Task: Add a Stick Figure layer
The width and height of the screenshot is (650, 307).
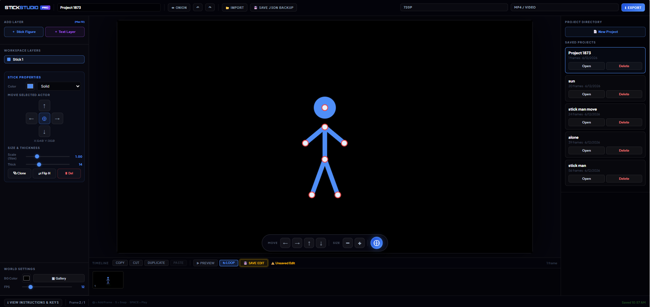Action: [24, 32]
